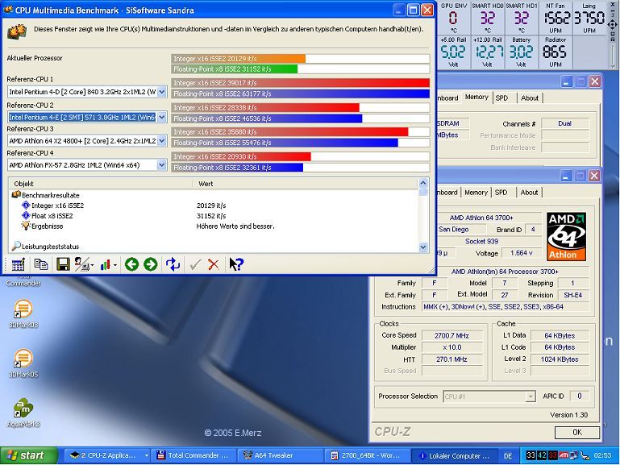This screenshot has height=465, width=620.
Task: Click the Copy icon in Sandra toolbar
Action: coord(41,264)
